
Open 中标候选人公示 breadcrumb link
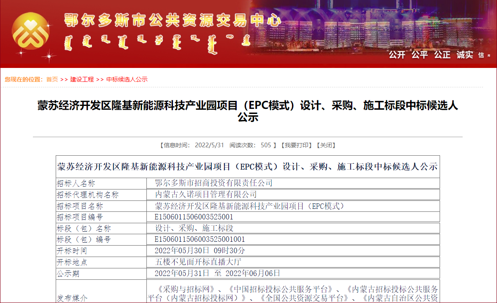click(127, 79)
